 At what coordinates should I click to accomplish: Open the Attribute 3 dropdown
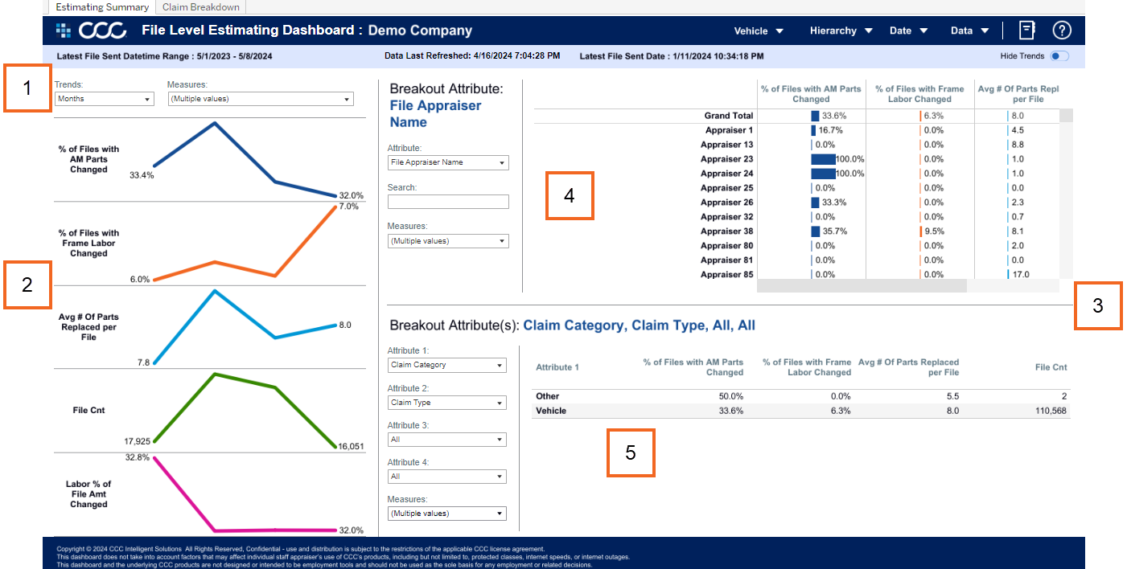446,440
